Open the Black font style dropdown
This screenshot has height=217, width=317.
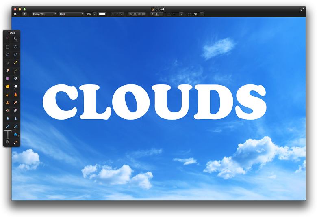point(71,14)
